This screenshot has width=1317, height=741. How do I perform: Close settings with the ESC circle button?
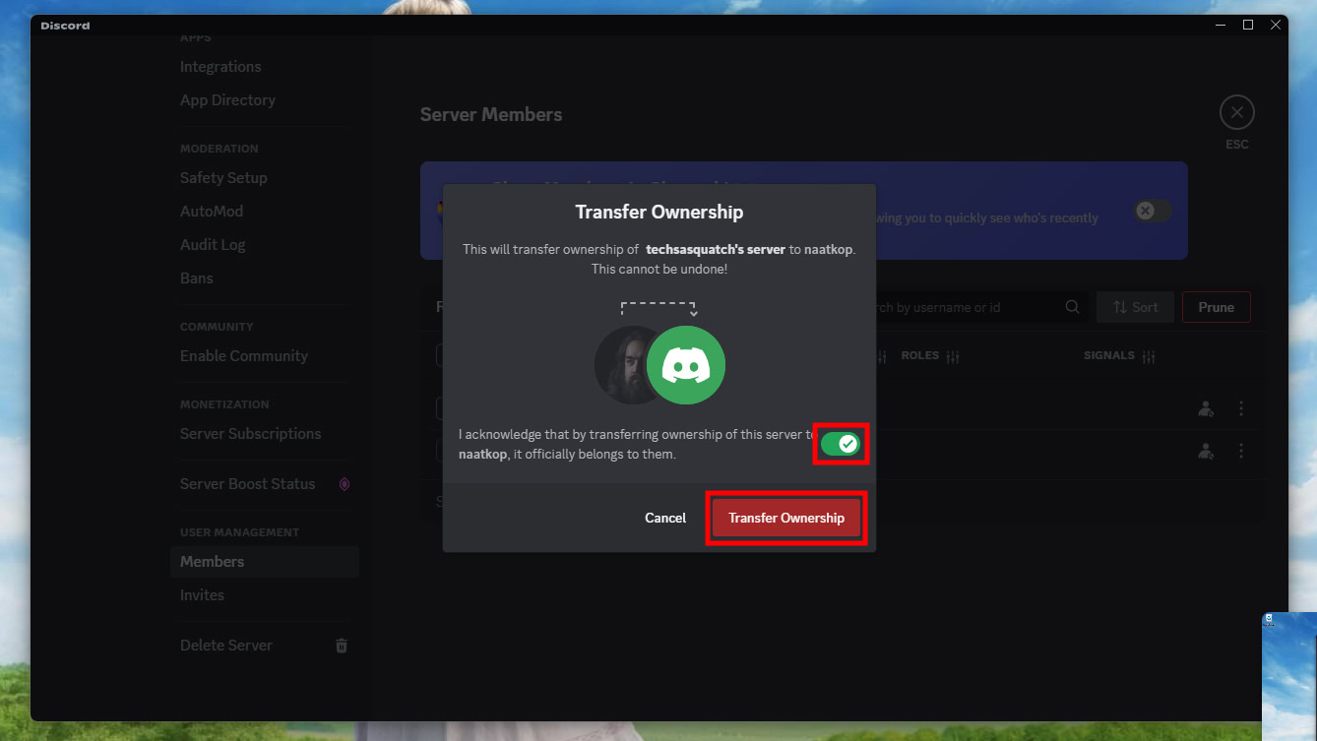point(1237,113)
